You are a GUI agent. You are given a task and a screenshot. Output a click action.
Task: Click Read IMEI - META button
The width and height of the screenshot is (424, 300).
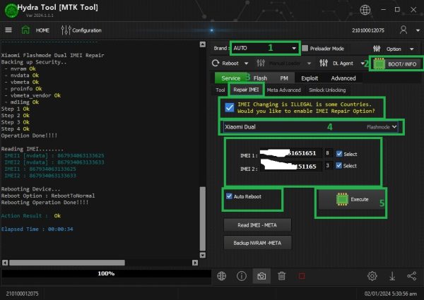257,225
